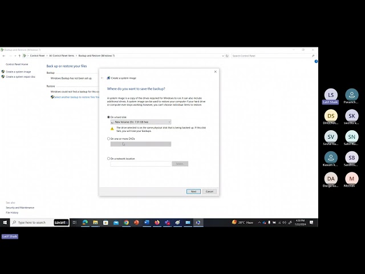The height and width of the screenshot is (274, 365).
Task: Click the warning icon beside drive message
Action: (x=112, y=128)
